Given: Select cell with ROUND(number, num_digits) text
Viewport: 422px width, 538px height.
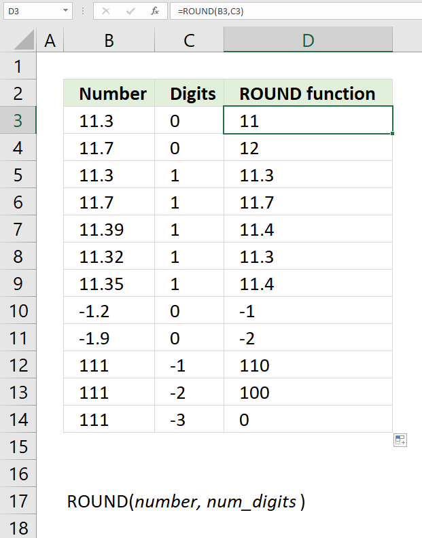Looking at the screenshot, I should (186, 501).
